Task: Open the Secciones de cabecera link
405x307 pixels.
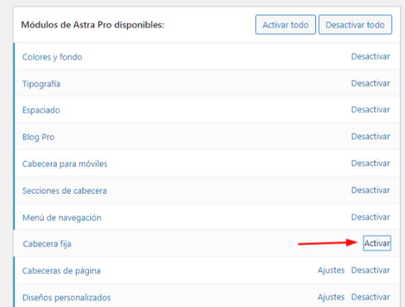Action: 64,191
